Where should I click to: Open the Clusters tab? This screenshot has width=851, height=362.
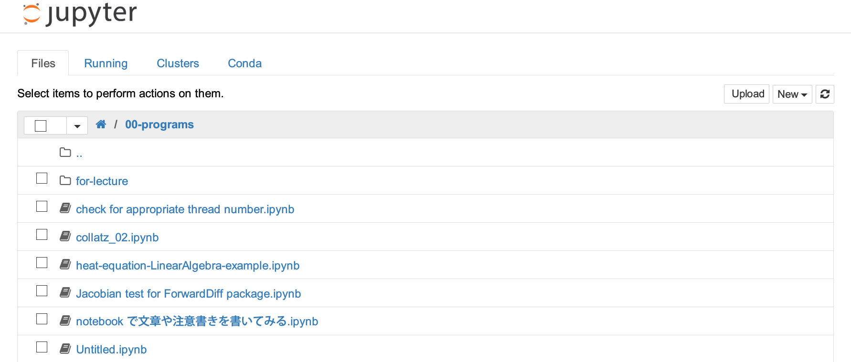pos(178,63)
